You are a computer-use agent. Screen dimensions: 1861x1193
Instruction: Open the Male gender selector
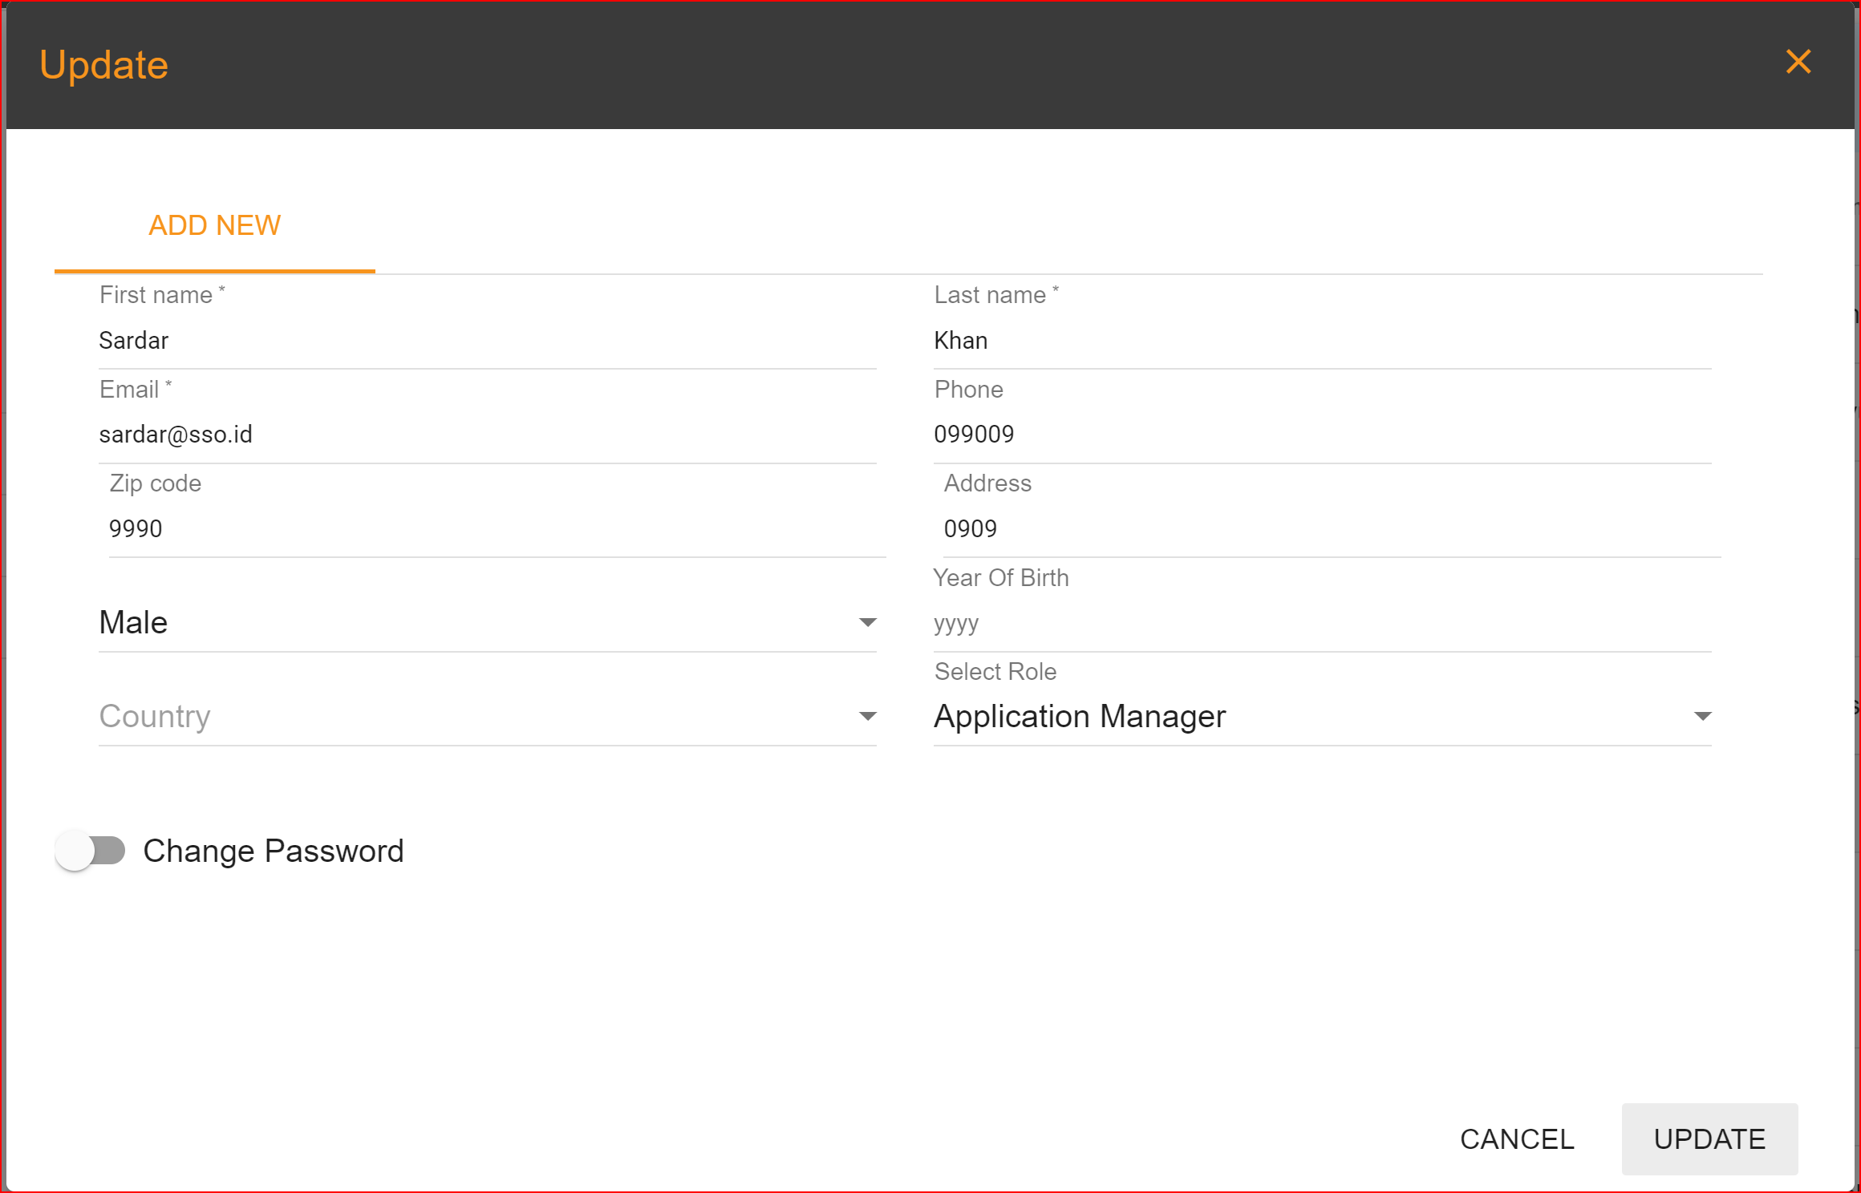point(481,621)
